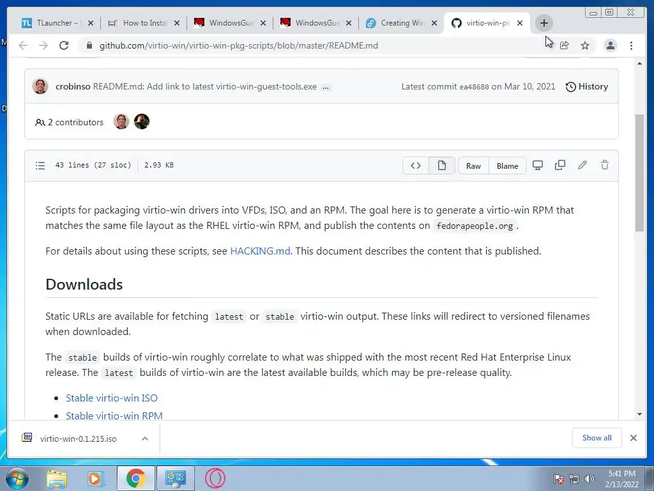Viewport: 654px width, 491px height.
Task: Open the table of contents list icon
Action: click(x=40, y=166)
